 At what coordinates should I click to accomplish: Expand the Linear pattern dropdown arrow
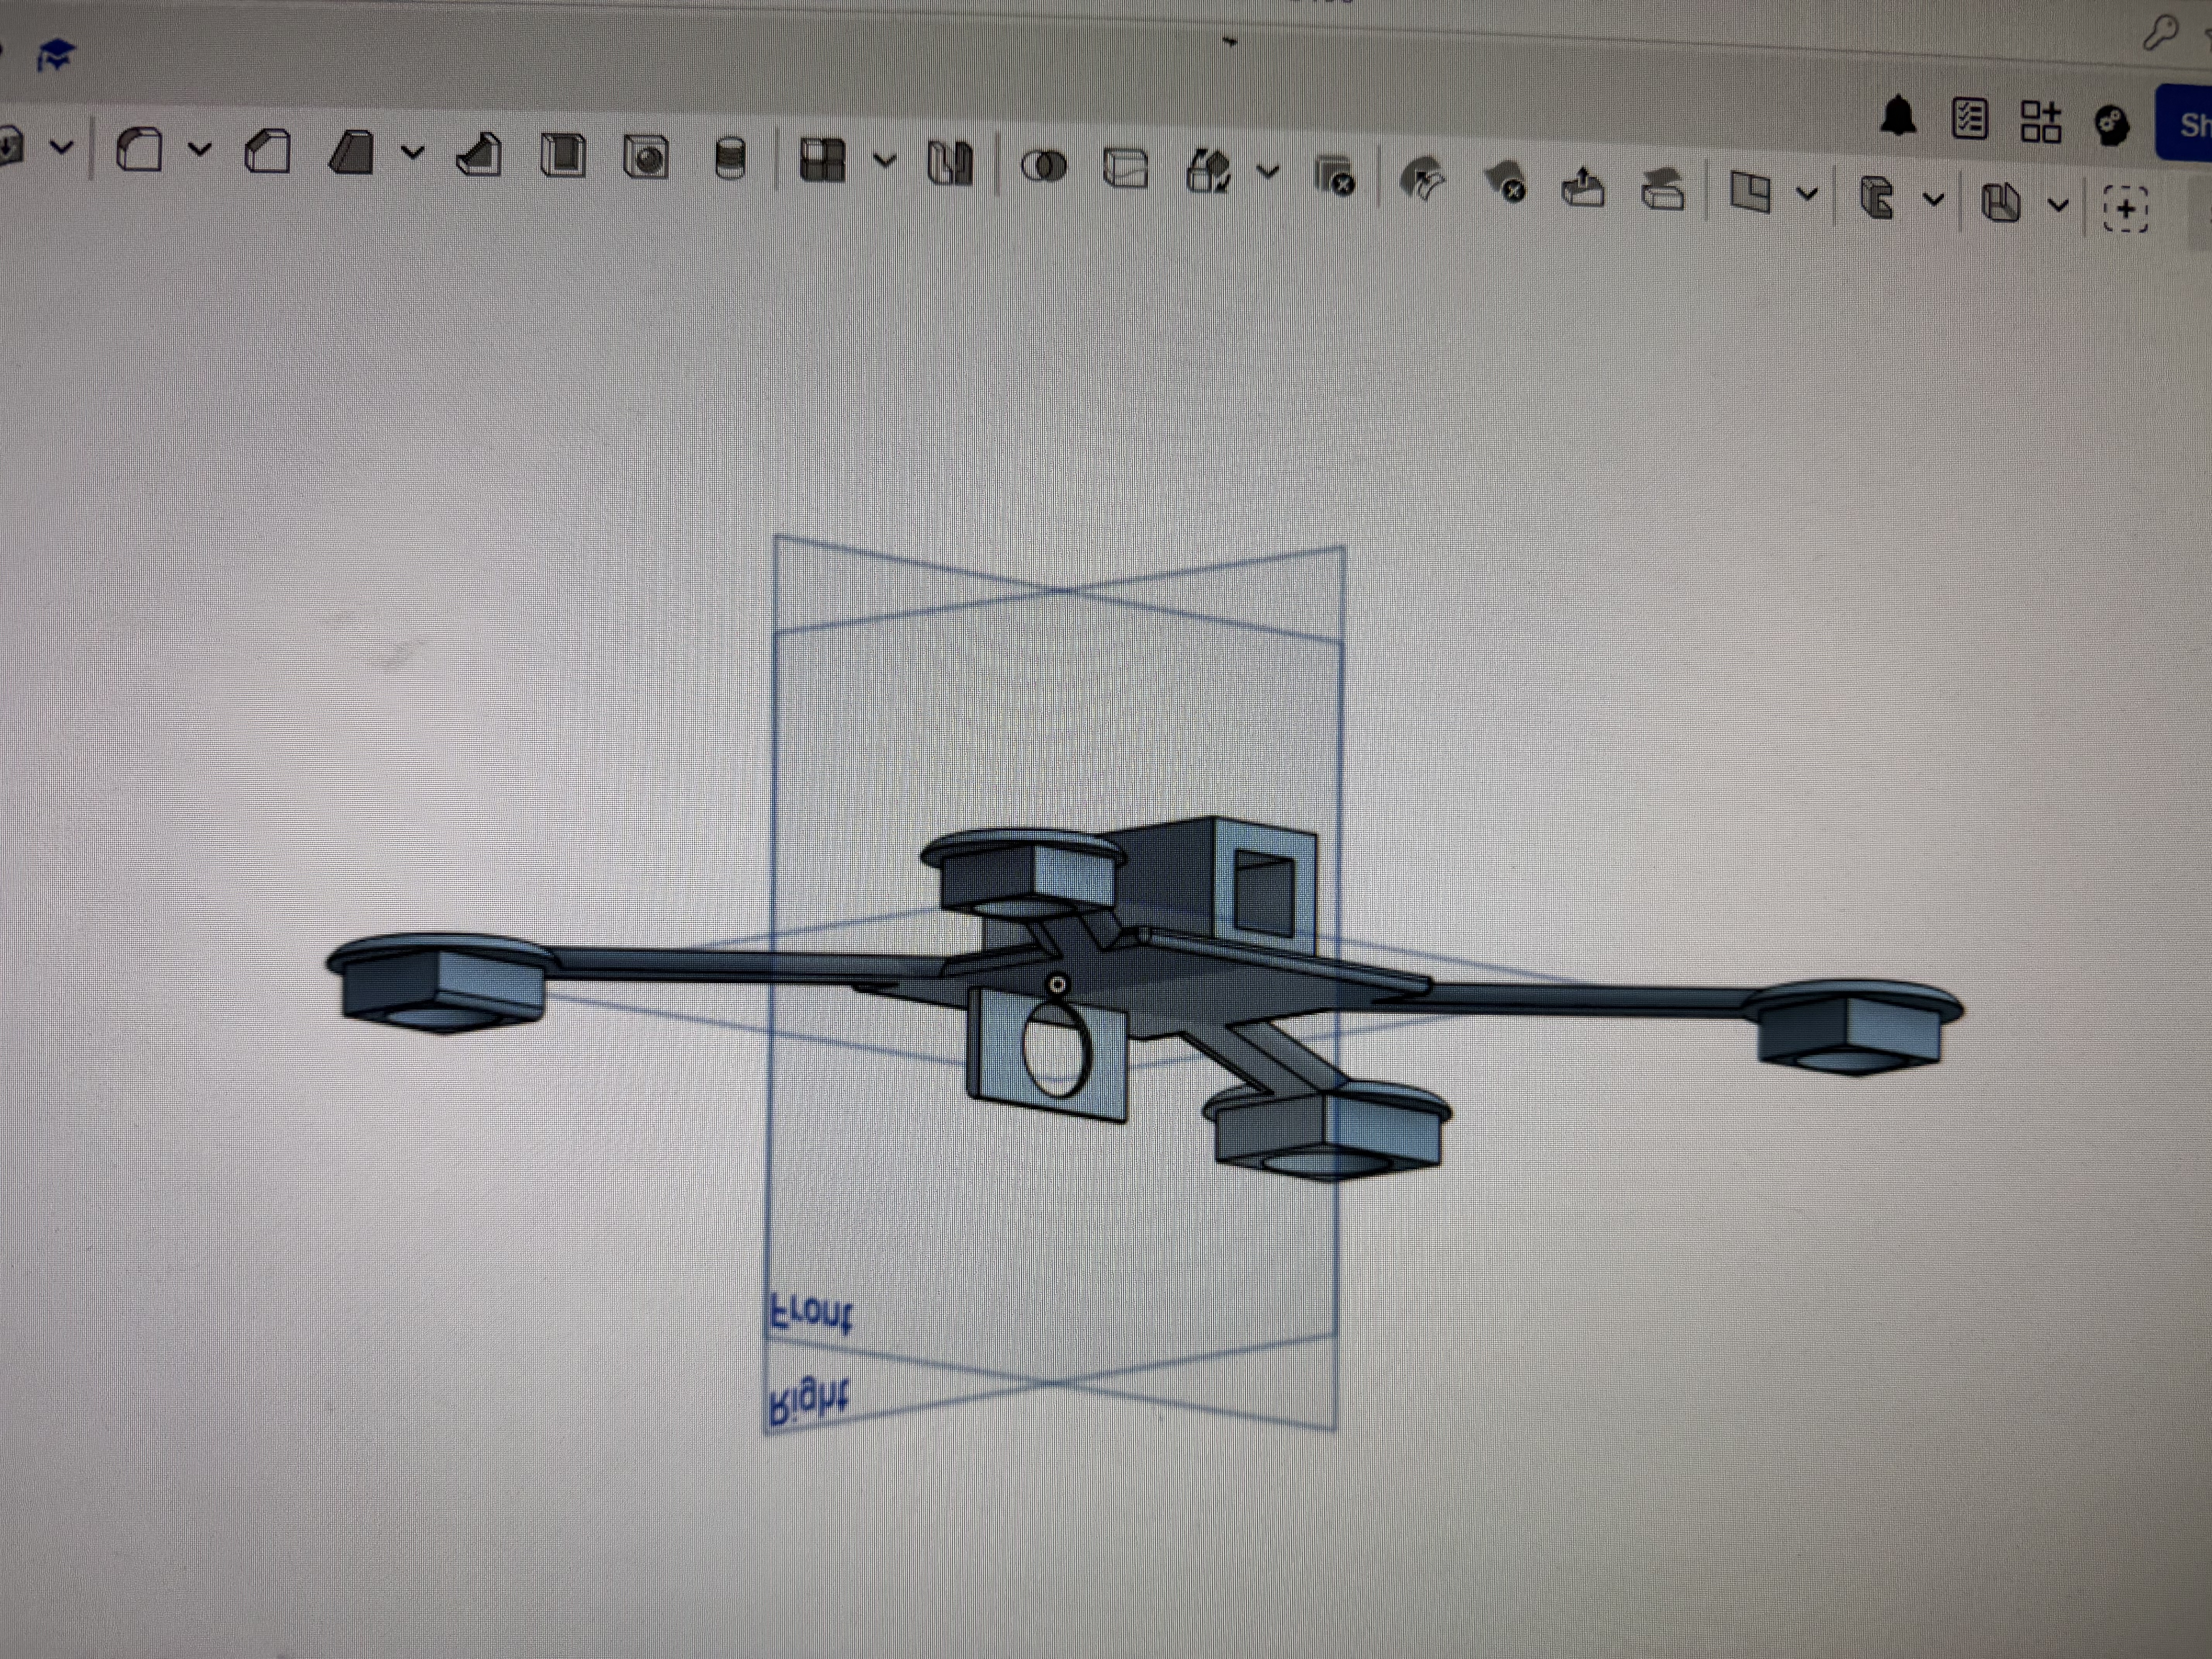click(x=884, y=161)
